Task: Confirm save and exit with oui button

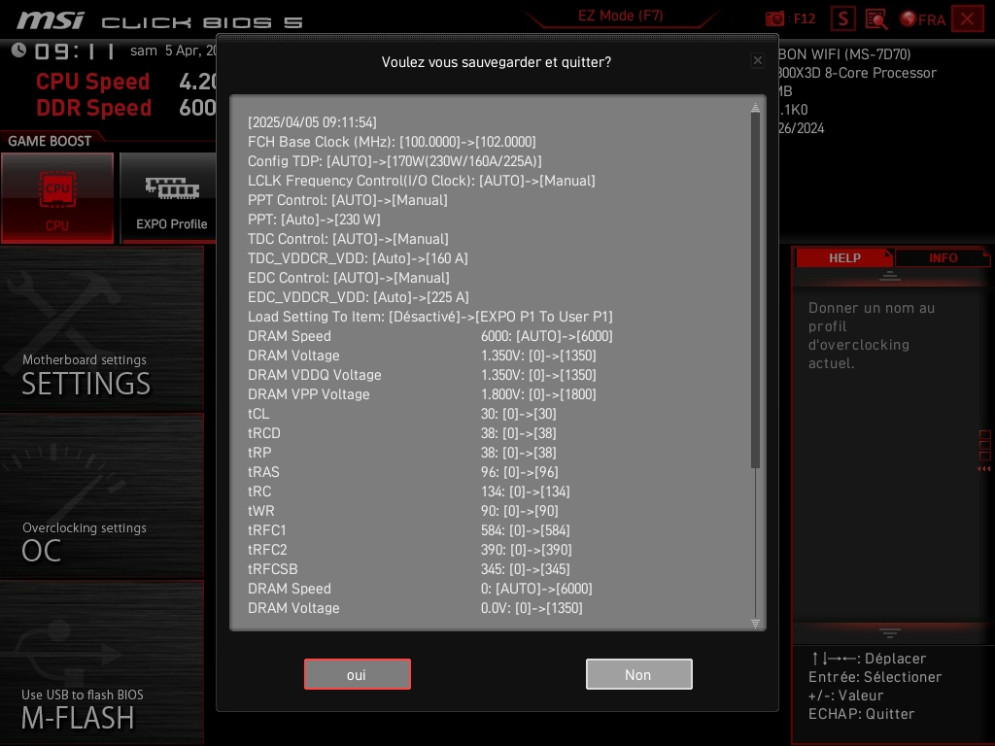Action: 358,674
